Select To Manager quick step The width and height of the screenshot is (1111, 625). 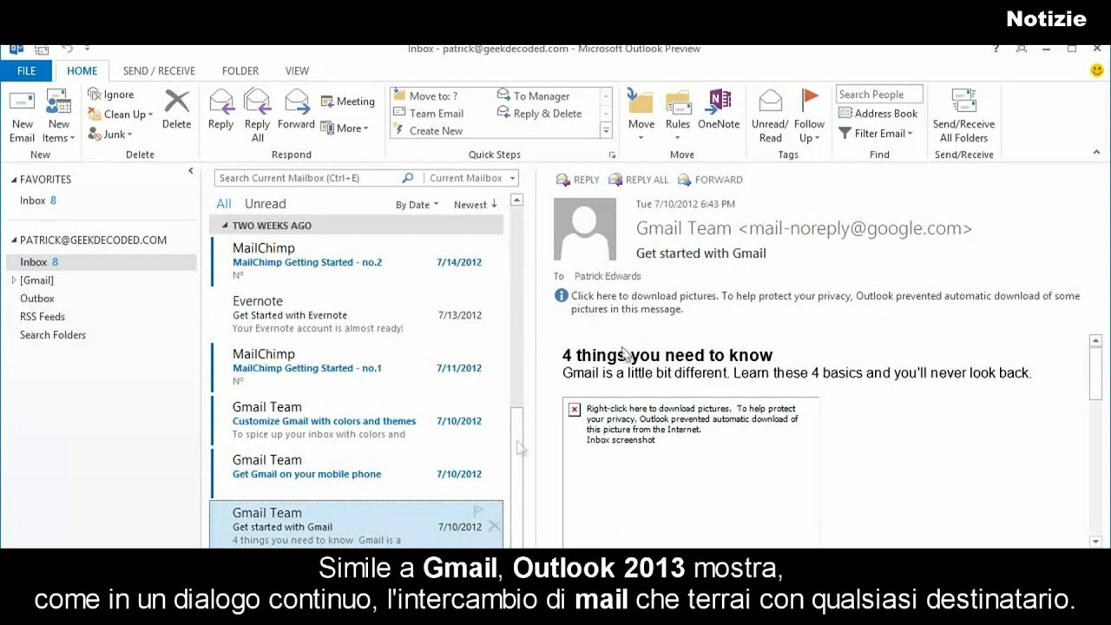(534, 96)
